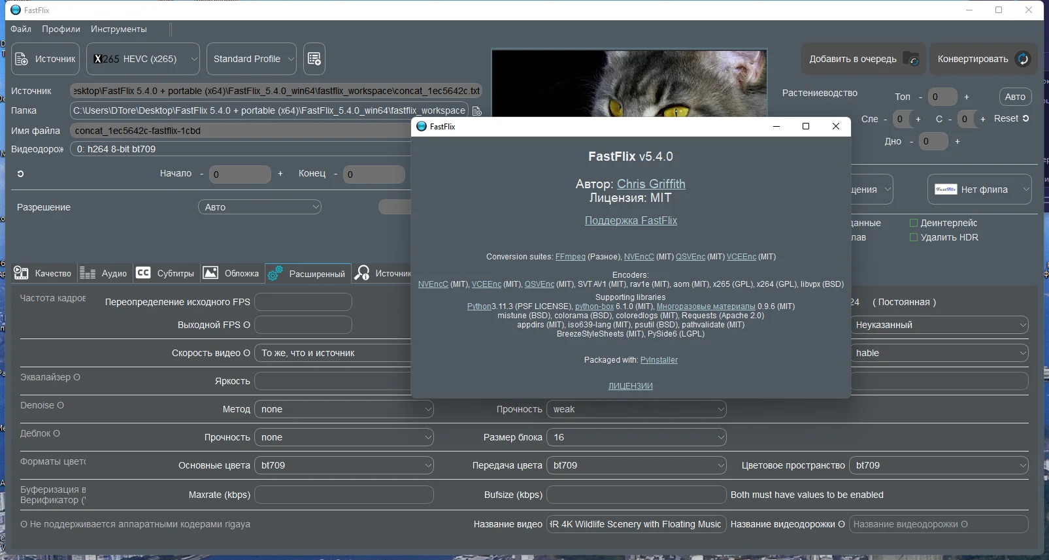Click the Источник source file icon button
The image size is (1049, 560).
pyautogui.click(x=46, y=59)
